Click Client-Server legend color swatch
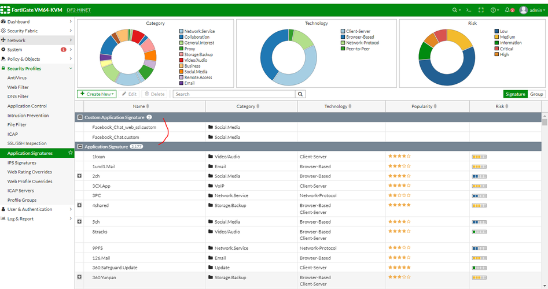The width and height of the screenshot is (548, 289). (x=343, y=31)
